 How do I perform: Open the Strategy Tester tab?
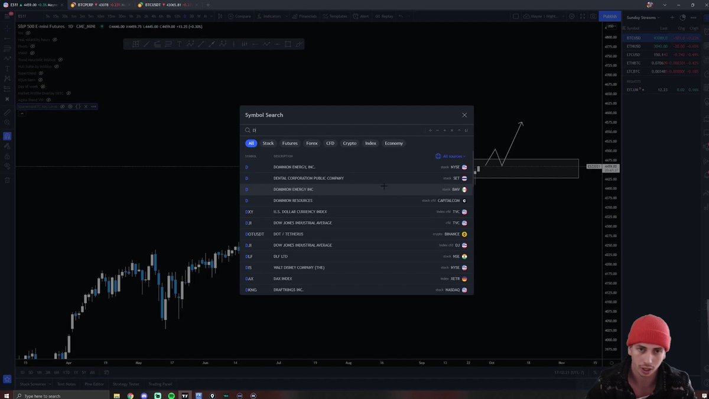point(126,384)
